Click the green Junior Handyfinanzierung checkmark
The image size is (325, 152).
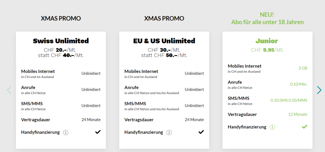304,127
